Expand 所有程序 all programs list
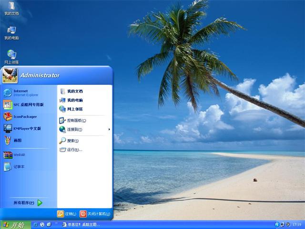 pos(28,203)
